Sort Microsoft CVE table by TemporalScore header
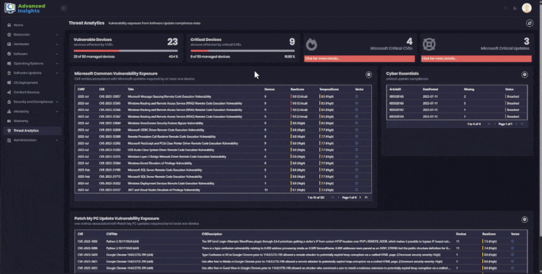The image size is (542, 274). click(x=329, y=89)
